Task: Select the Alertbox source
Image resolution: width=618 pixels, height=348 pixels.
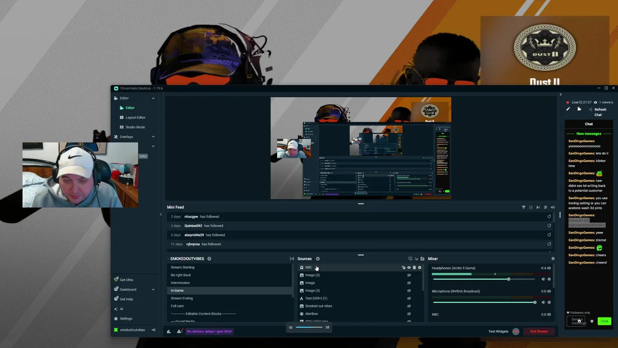Action: [311, 314]
